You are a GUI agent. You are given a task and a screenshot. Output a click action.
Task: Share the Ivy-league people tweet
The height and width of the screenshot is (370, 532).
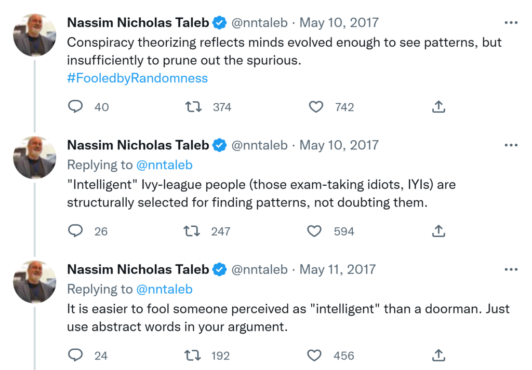tap(438, 231)
